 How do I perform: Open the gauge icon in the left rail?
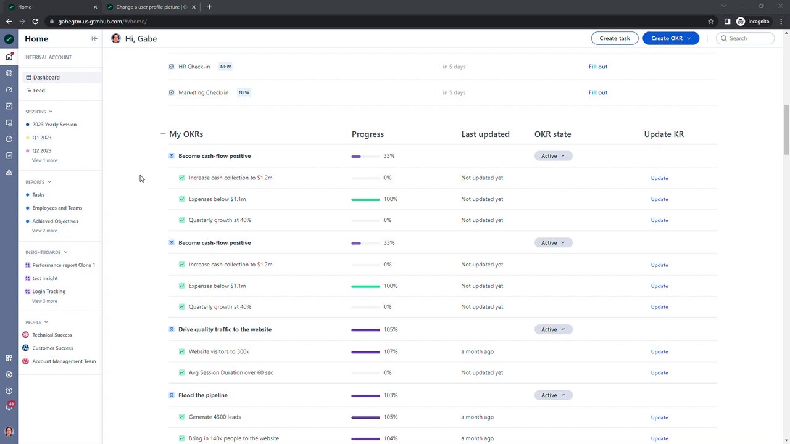click(x=9, y=90)
